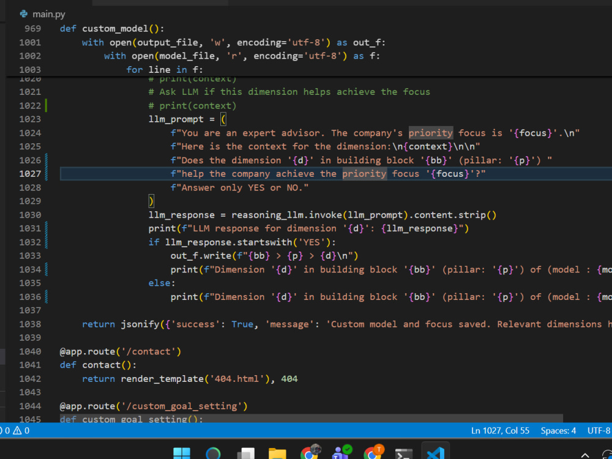Select the Visual Studio Code taskbar icon
This screenshot has height=459, width=612.
point(436,453)
